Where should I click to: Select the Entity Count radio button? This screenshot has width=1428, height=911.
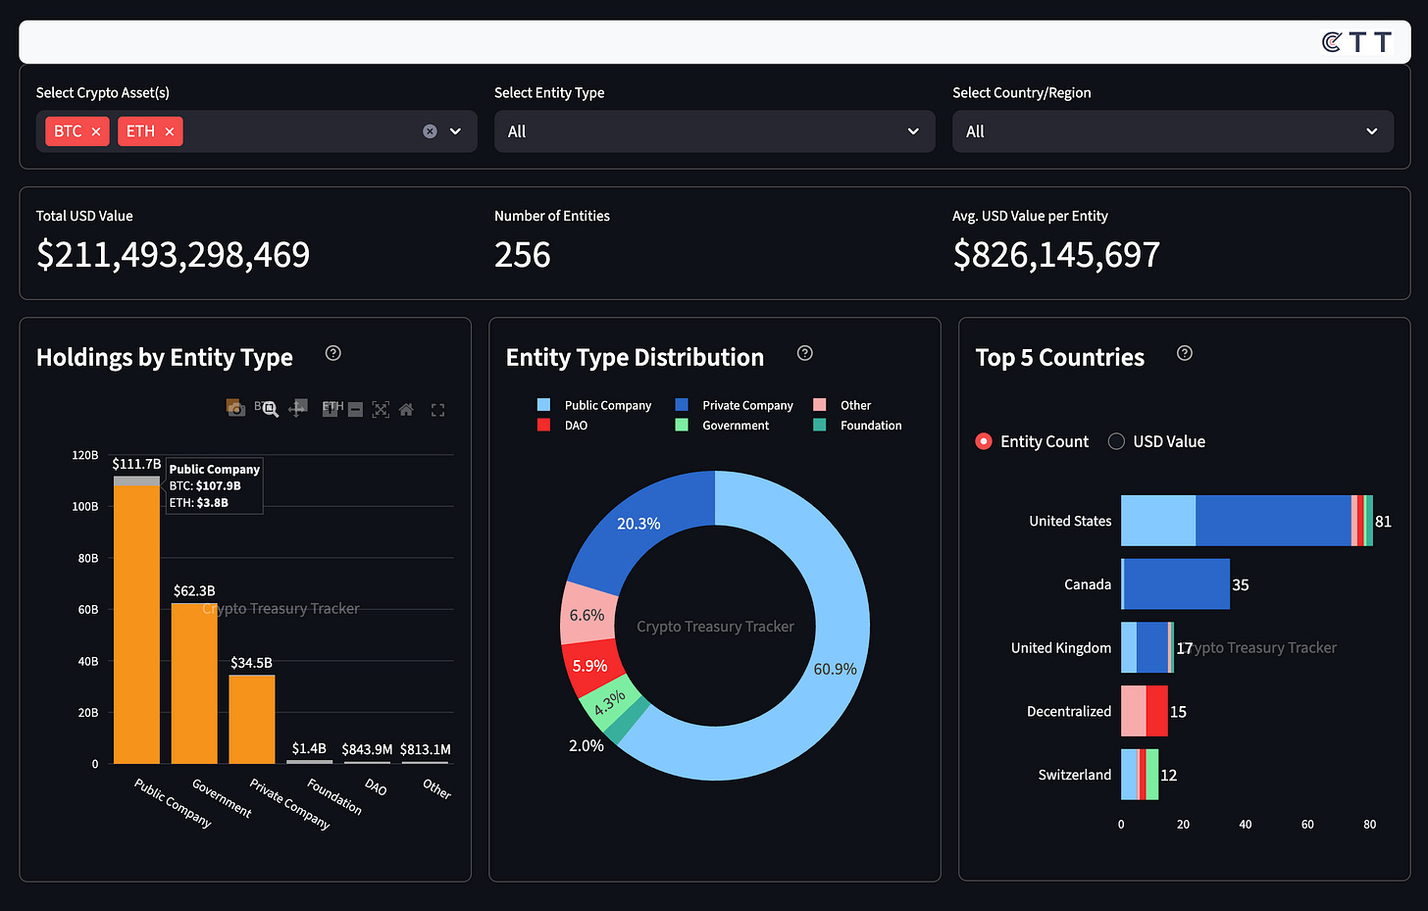pyautogui.click(x=983, y=441)
